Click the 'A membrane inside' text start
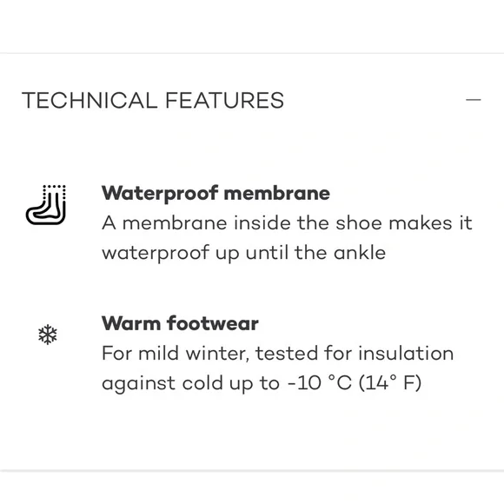The height and width of the screenshot is (504, 504). tap(196, 223)
